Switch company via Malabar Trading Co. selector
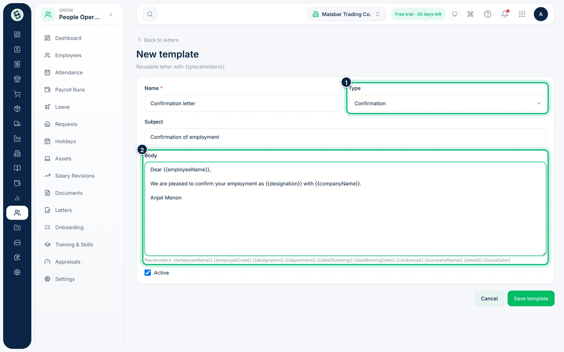564x352 pixels. point(347,14)
